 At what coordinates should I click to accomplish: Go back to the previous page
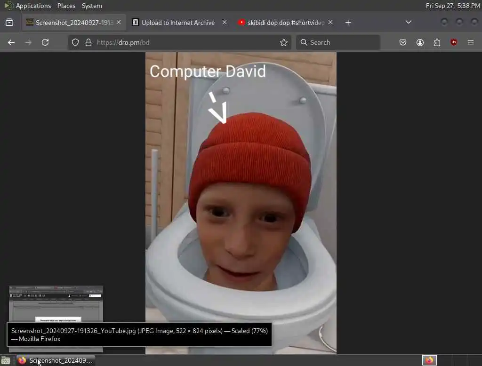coord(11,42)
